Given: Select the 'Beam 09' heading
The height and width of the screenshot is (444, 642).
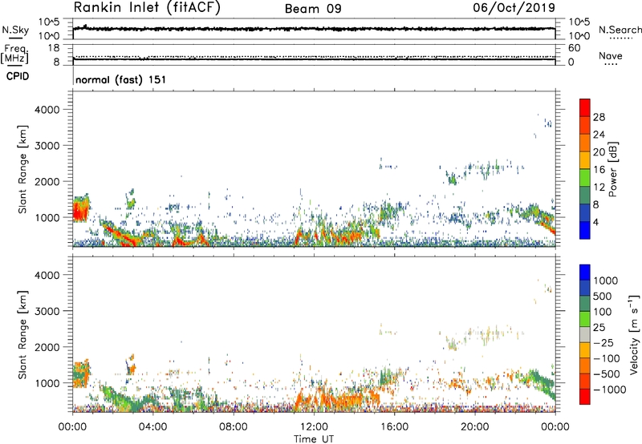Looking at the screenshot, I should point(313,9).
